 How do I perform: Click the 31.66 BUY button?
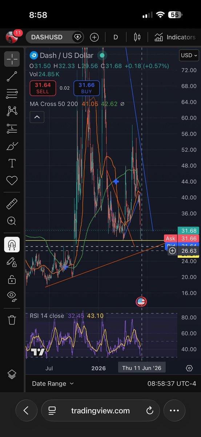[x=87, y=88]
